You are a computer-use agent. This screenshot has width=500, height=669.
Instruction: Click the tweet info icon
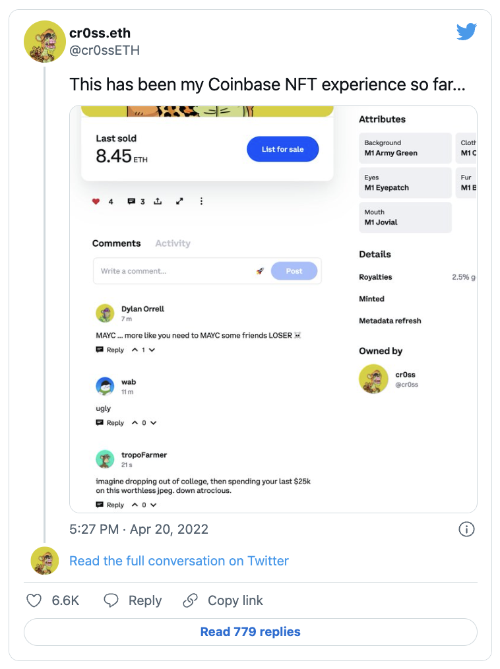click(x=466, y=529)
